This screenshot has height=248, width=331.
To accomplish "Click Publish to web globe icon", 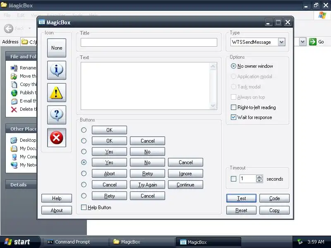I will point(14,93).
